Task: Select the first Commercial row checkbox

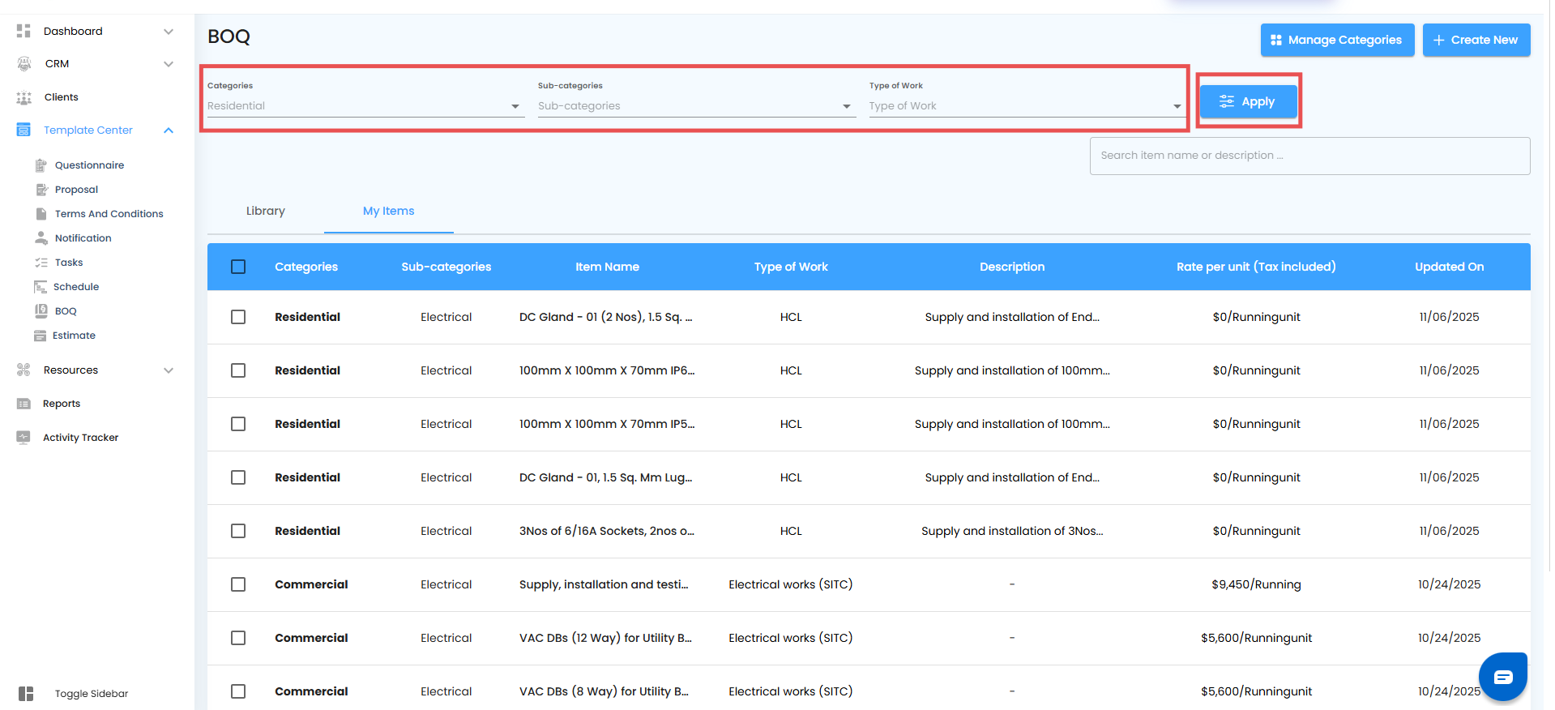Action: tap(238, 584)
